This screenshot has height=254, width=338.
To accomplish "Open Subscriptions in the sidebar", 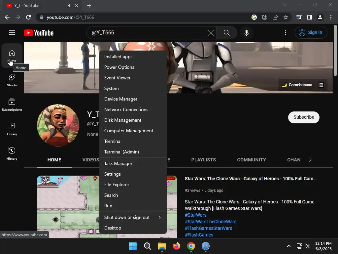I will click(x=12, y=105).
